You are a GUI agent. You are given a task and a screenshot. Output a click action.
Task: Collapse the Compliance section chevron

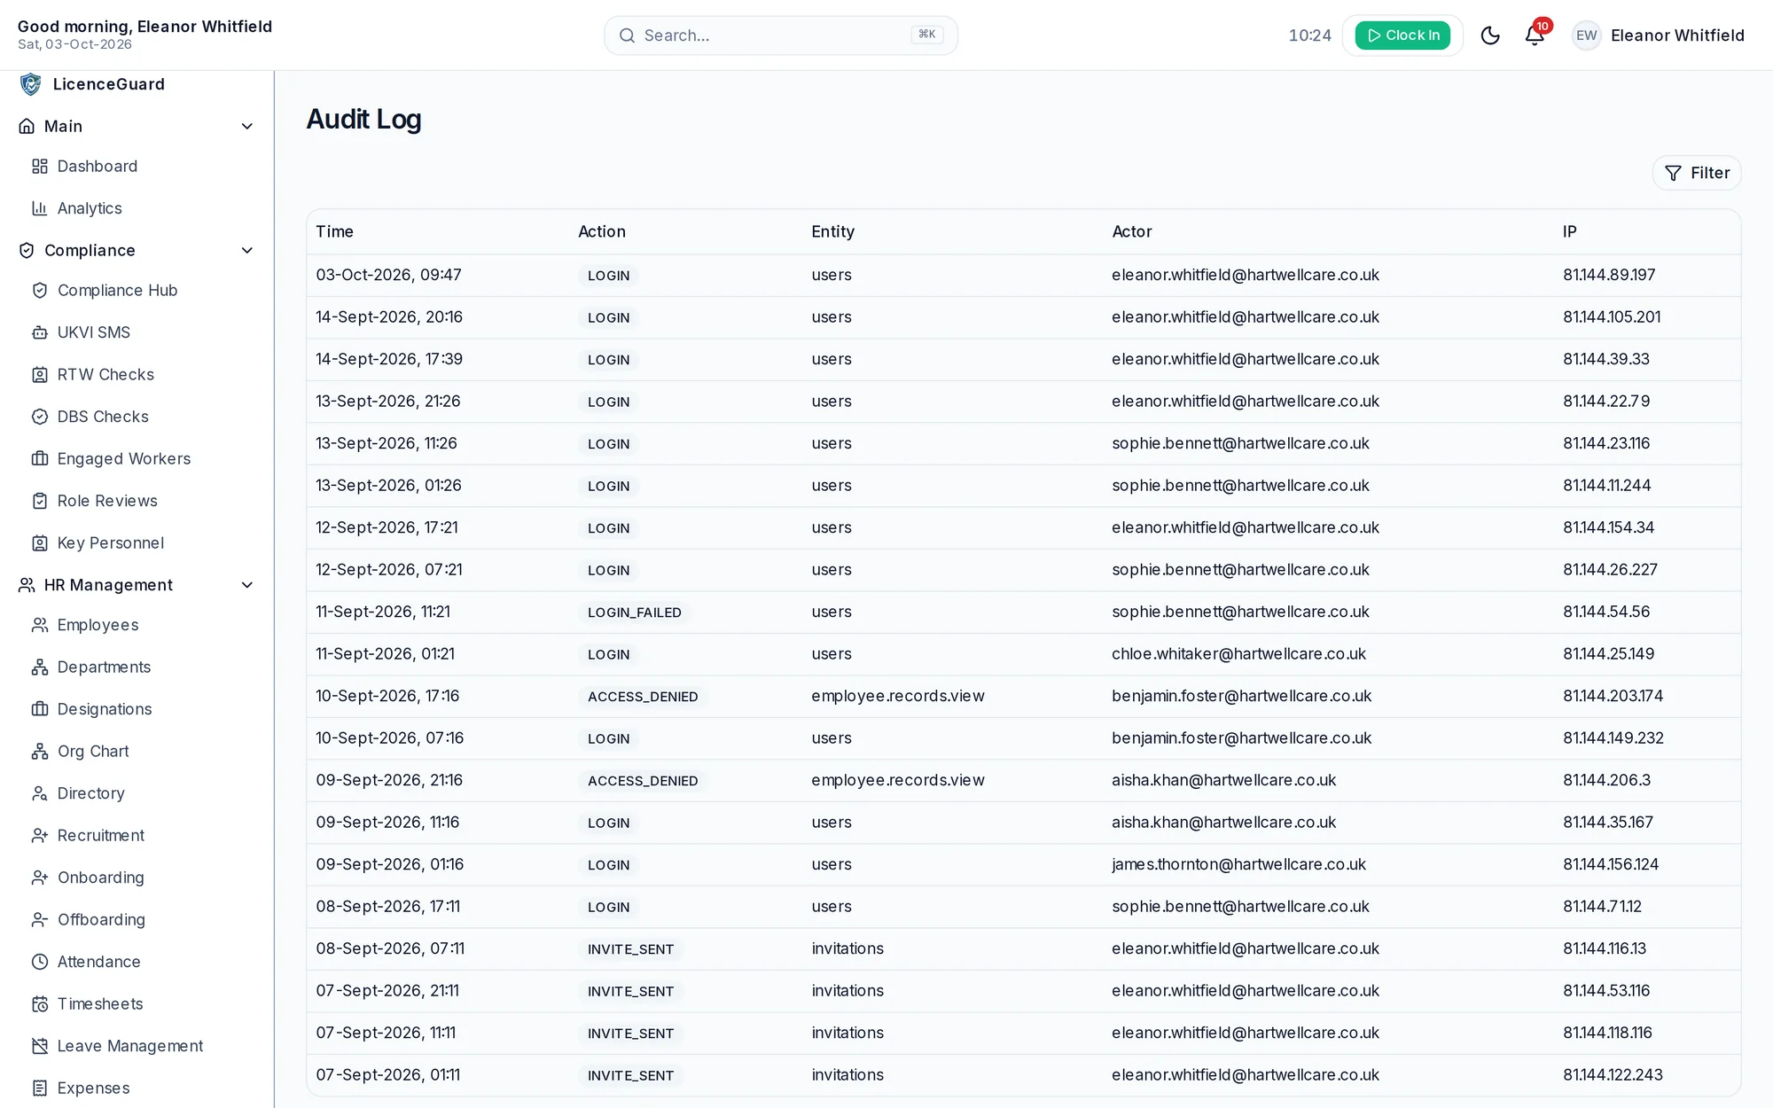click(247, 251)
